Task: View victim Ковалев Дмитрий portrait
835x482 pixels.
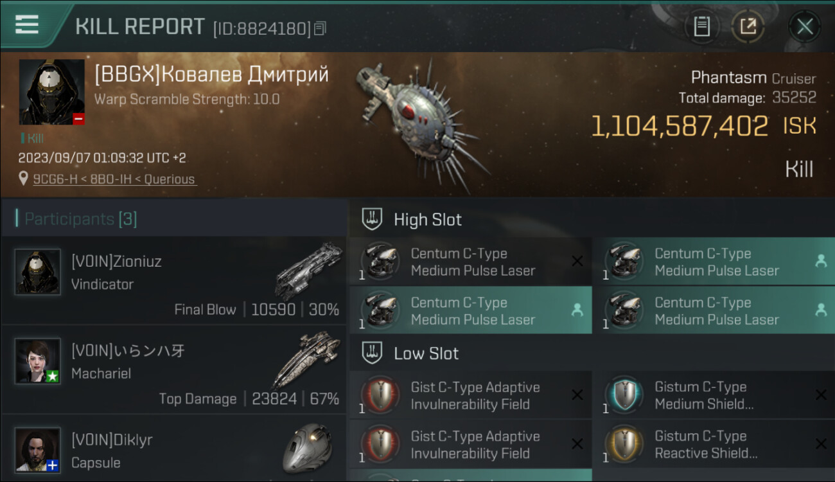Action: (x=52, y=92)
